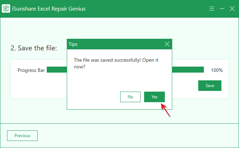Minimize the Excel Repair Genius window

[x=222, y=9]
